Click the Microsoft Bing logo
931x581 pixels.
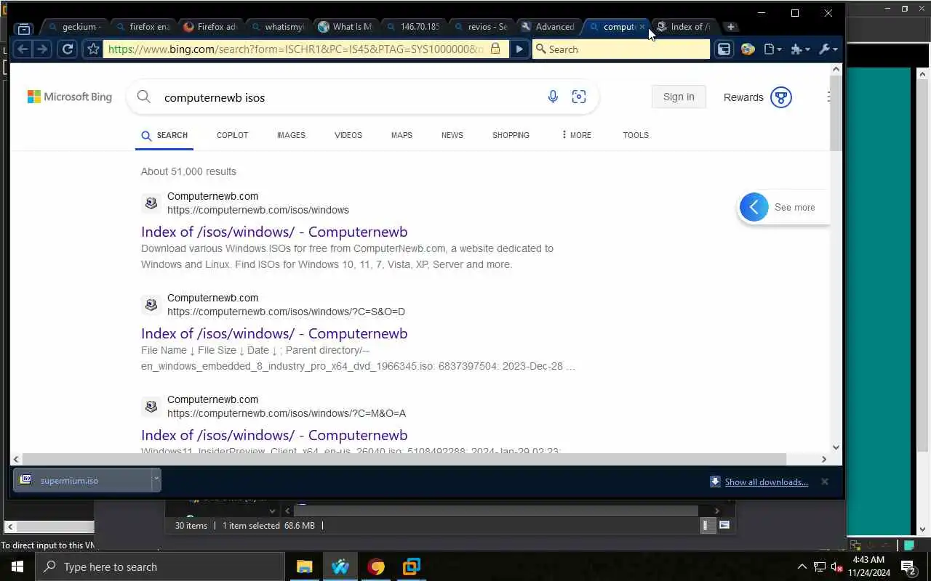(x=70, y=97)
